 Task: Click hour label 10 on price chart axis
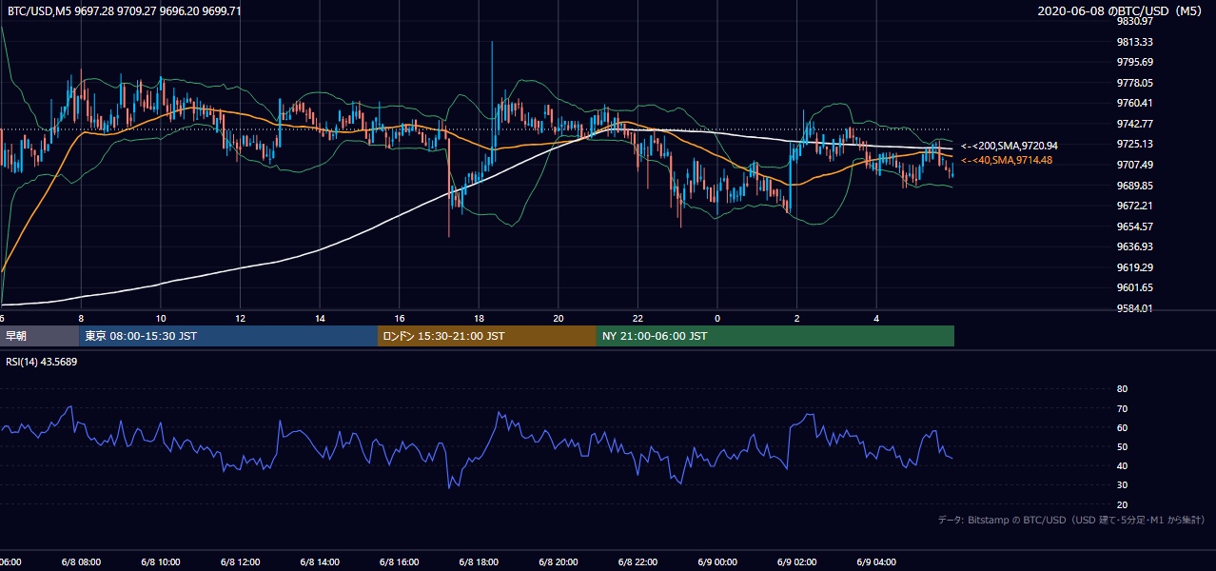pos(161,318)
